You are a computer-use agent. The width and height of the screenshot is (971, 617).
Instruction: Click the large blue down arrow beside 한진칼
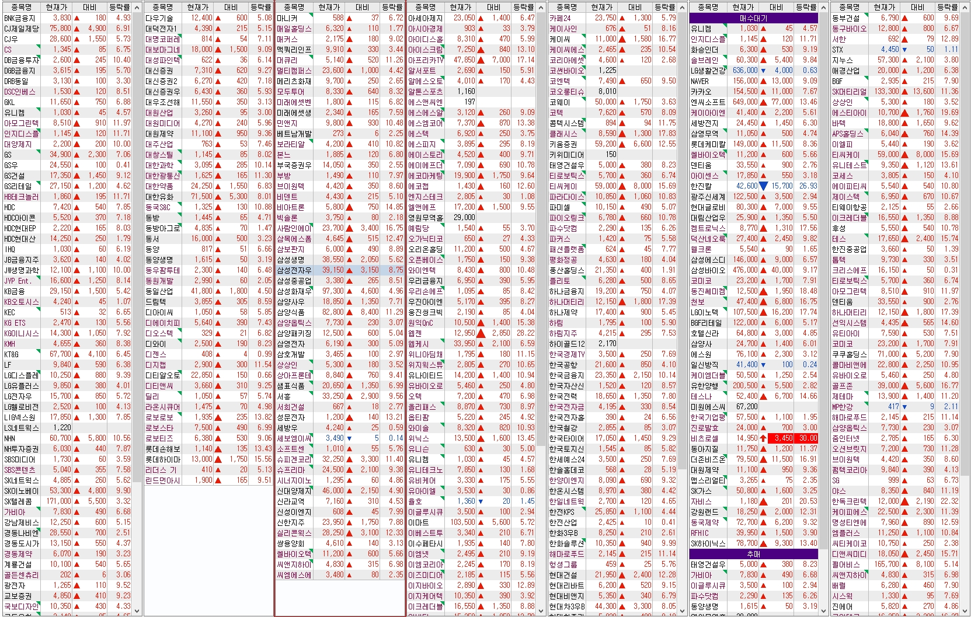[763, 186]
